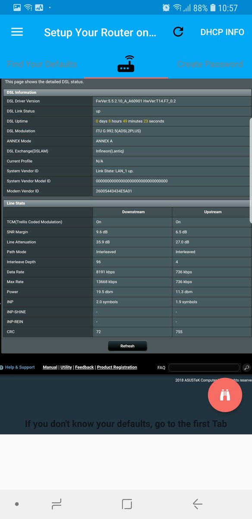Tap the activity monitor notification icon

(x=39, y=7)
